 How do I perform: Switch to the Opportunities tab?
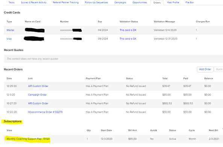pos(140,2)
